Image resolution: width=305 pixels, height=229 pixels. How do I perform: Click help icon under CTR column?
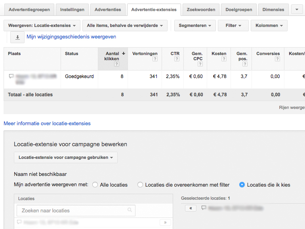[x=177, y=59]
